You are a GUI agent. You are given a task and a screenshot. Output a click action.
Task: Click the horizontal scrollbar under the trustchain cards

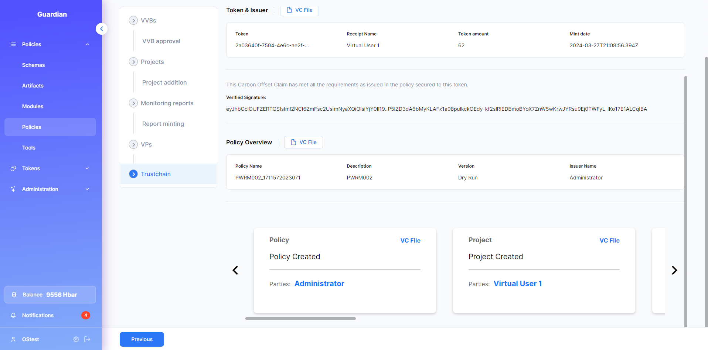coord(300,318)
